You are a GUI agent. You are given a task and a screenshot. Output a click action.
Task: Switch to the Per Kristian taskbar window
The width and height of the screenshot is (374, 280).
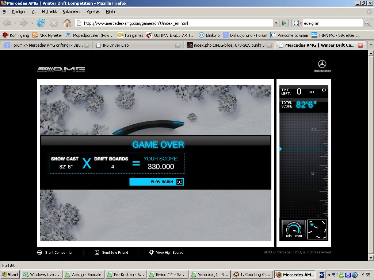click(x=126, y=275)
